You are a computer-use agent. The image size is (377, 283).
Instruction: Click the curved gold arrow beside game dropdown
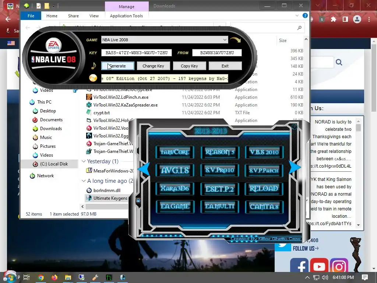pos(235,40)
